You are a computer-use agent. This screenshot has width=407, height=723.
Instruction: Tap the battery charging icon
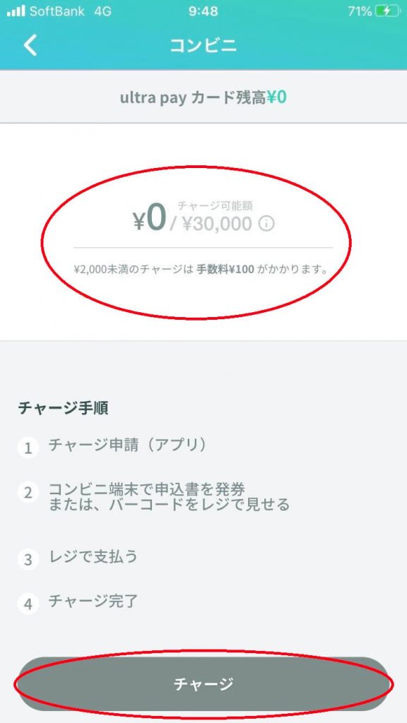387,11
